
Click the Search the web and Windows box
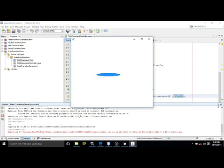coord(36,144)
